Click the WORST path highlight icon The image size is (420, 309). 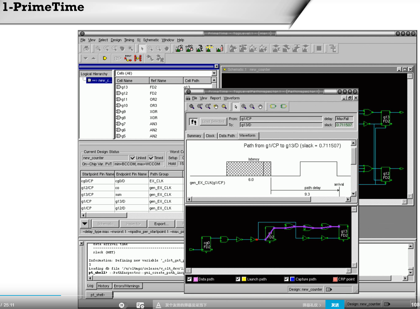[128, 58]
